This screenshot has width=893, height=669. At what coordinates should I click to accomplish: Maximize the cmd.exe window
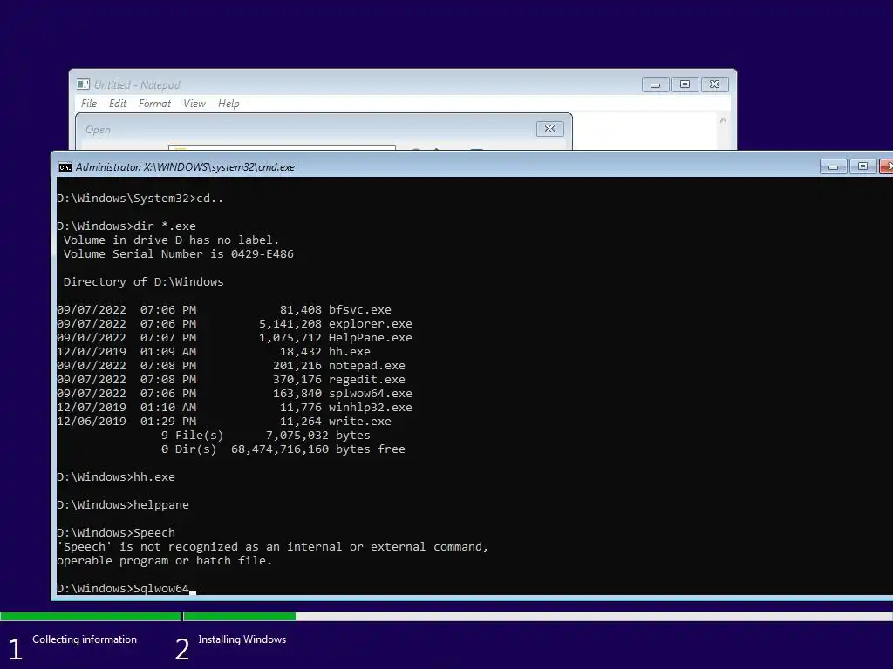pyautogui.click(x=862, y=166)
